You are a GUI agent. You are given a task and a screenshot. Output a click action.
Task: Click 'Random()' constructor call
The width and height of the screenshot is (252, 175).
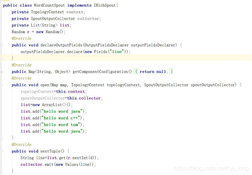[x=54, y=32]
